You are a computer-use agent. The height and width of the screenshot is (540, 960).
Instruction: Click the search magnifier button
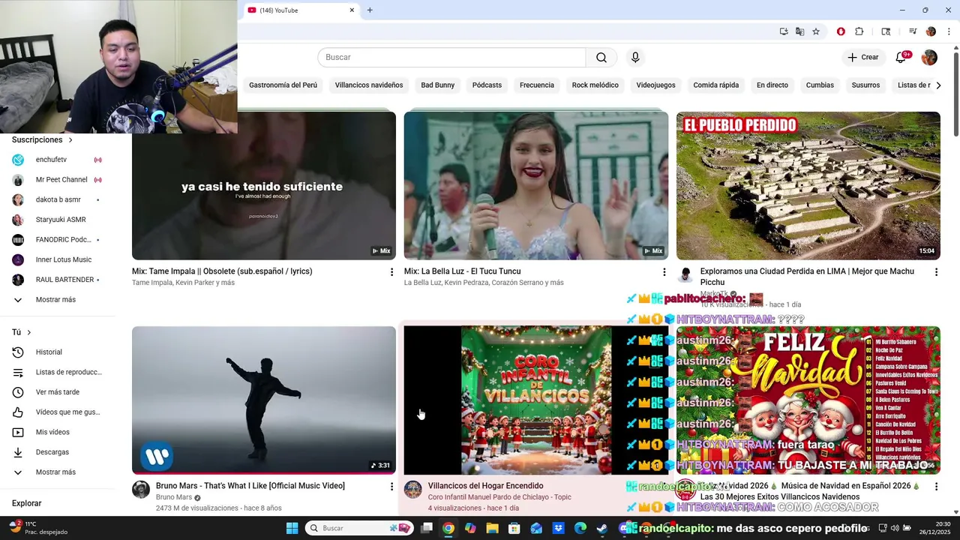point(601,58)
